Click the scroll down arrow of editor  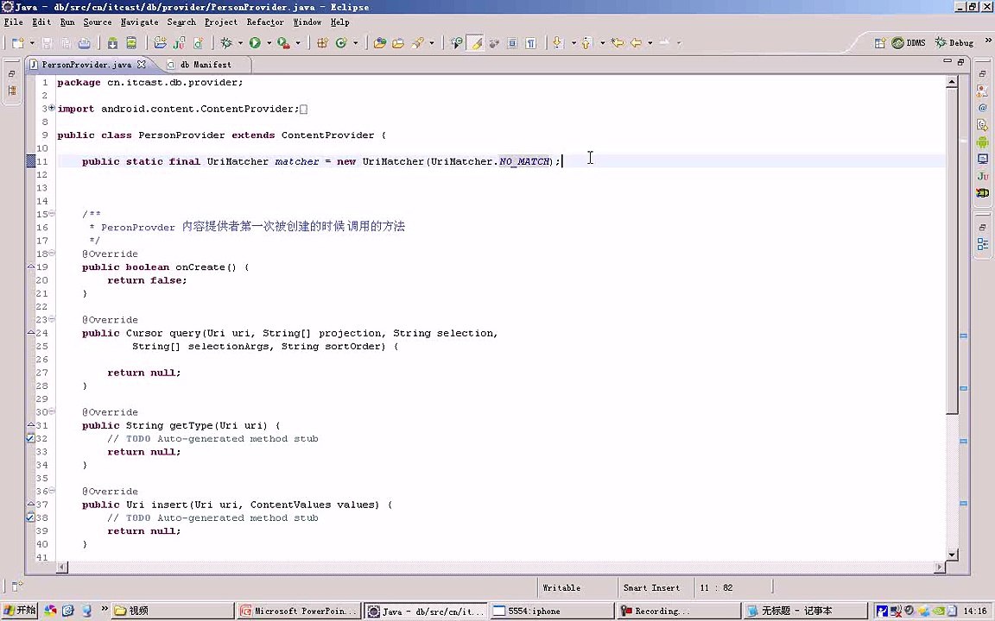click(951, 555)
